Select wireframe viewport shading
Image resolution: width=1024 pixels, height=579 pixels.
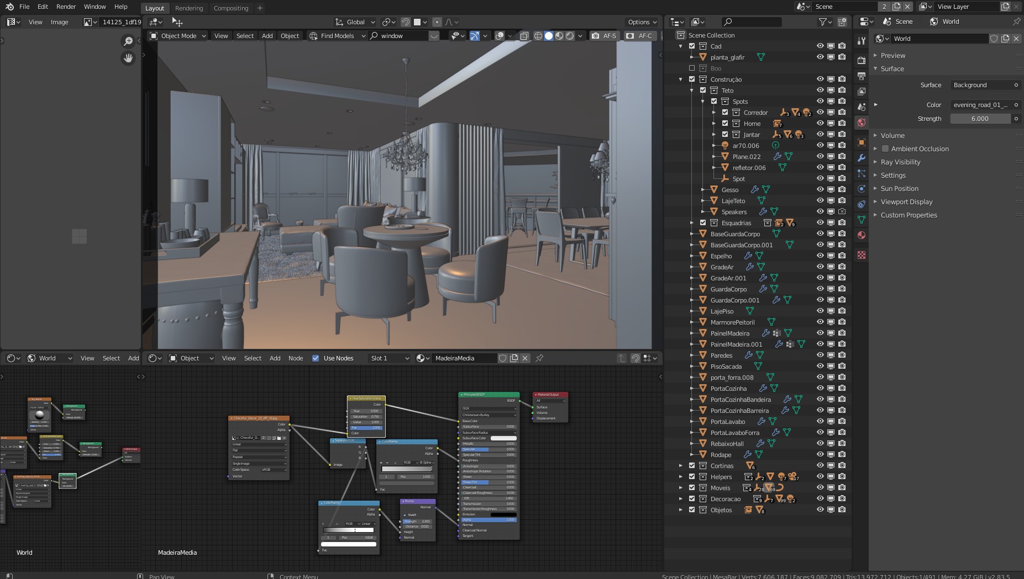[538, 36]
